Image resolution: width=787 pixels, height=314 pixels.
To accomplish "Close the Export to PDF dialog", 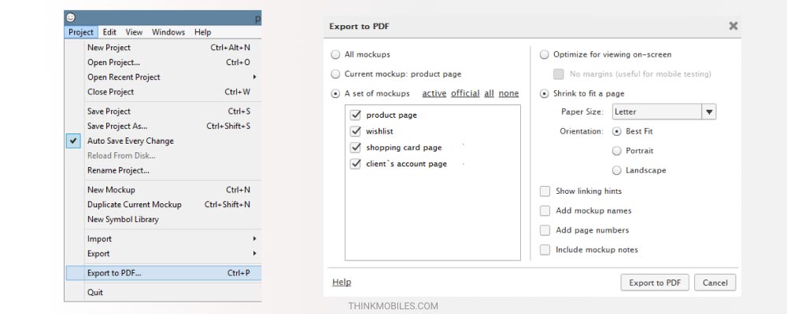I will pos(733,26).
